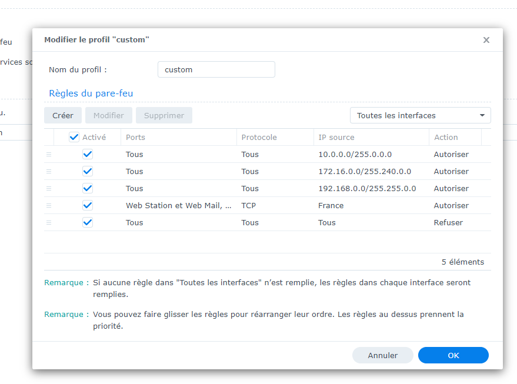Viewport: 517px width, 384px height.
Task: Click drag handle of the France rule
Action: point(49,205)
